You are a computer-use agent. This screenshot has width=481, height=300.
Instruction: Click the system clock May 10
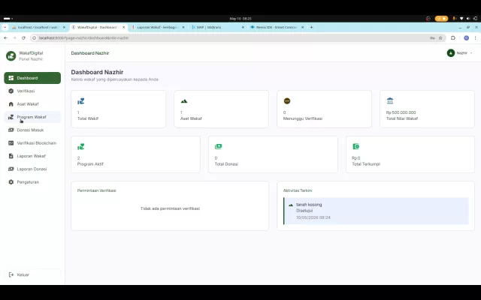click(240, 19)
